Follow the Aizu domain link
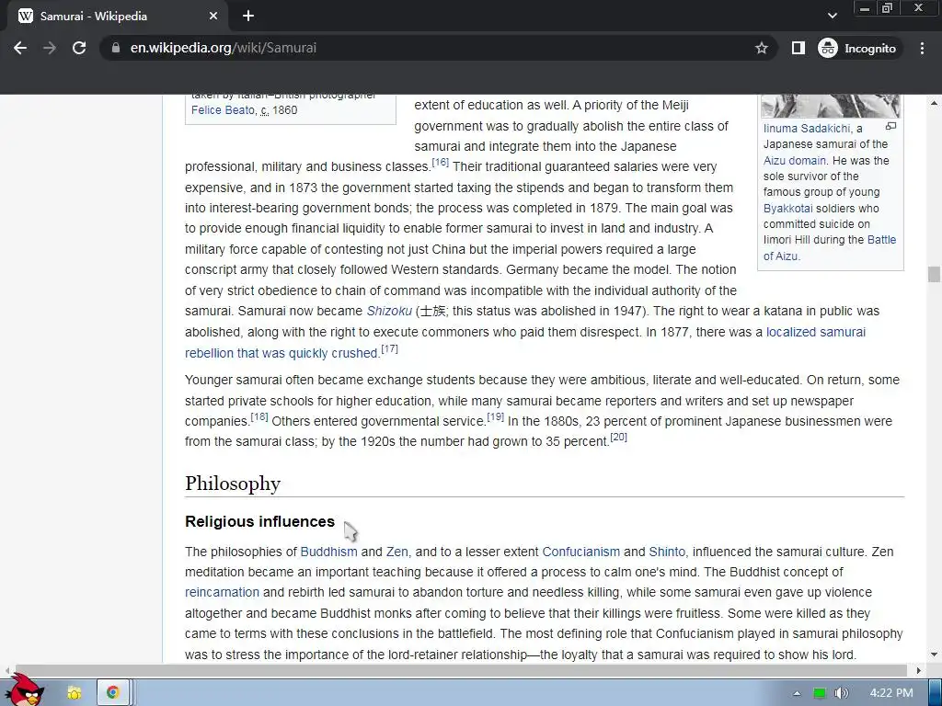 [x=794, y=160]
